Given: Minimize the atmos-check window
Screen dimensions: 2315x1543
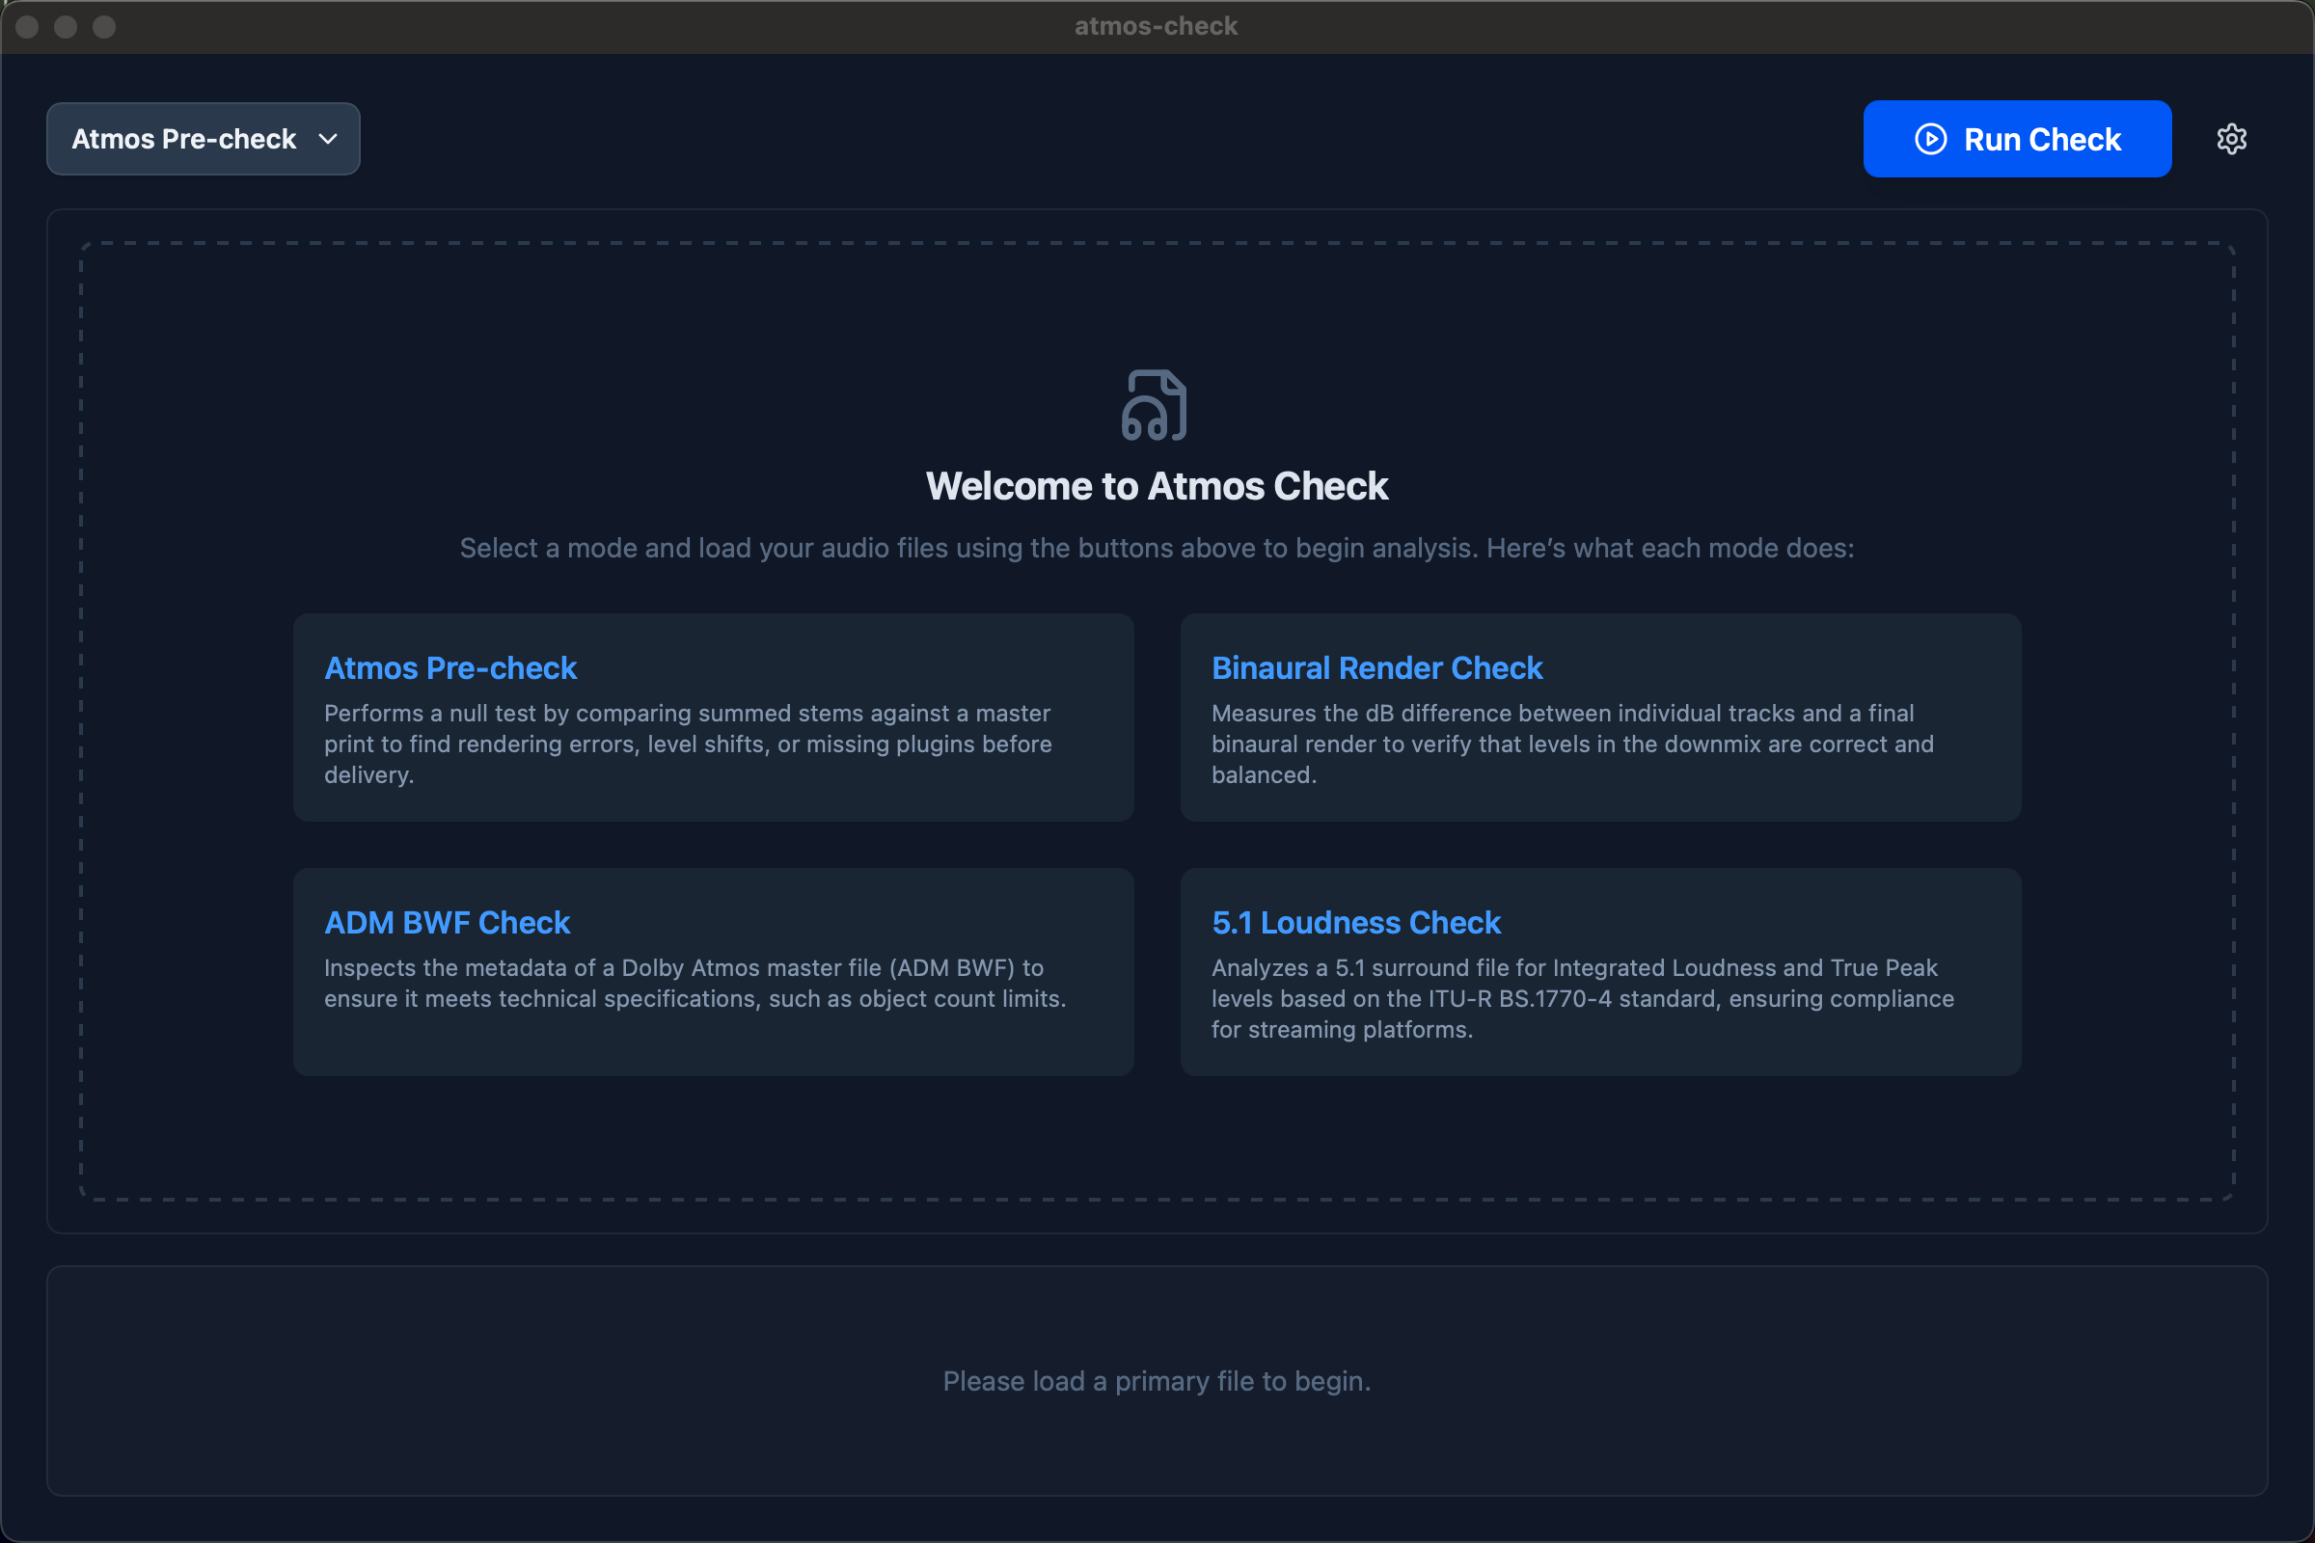Looking at the screenshot, I should click(x=66, y=27).
